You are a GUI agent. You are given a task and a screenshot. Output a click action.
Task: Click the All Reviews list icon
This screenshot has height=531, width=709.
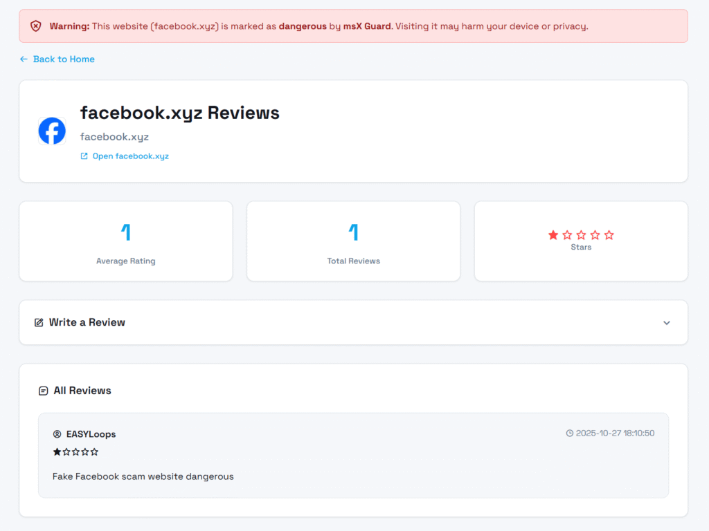click(44, 391)
